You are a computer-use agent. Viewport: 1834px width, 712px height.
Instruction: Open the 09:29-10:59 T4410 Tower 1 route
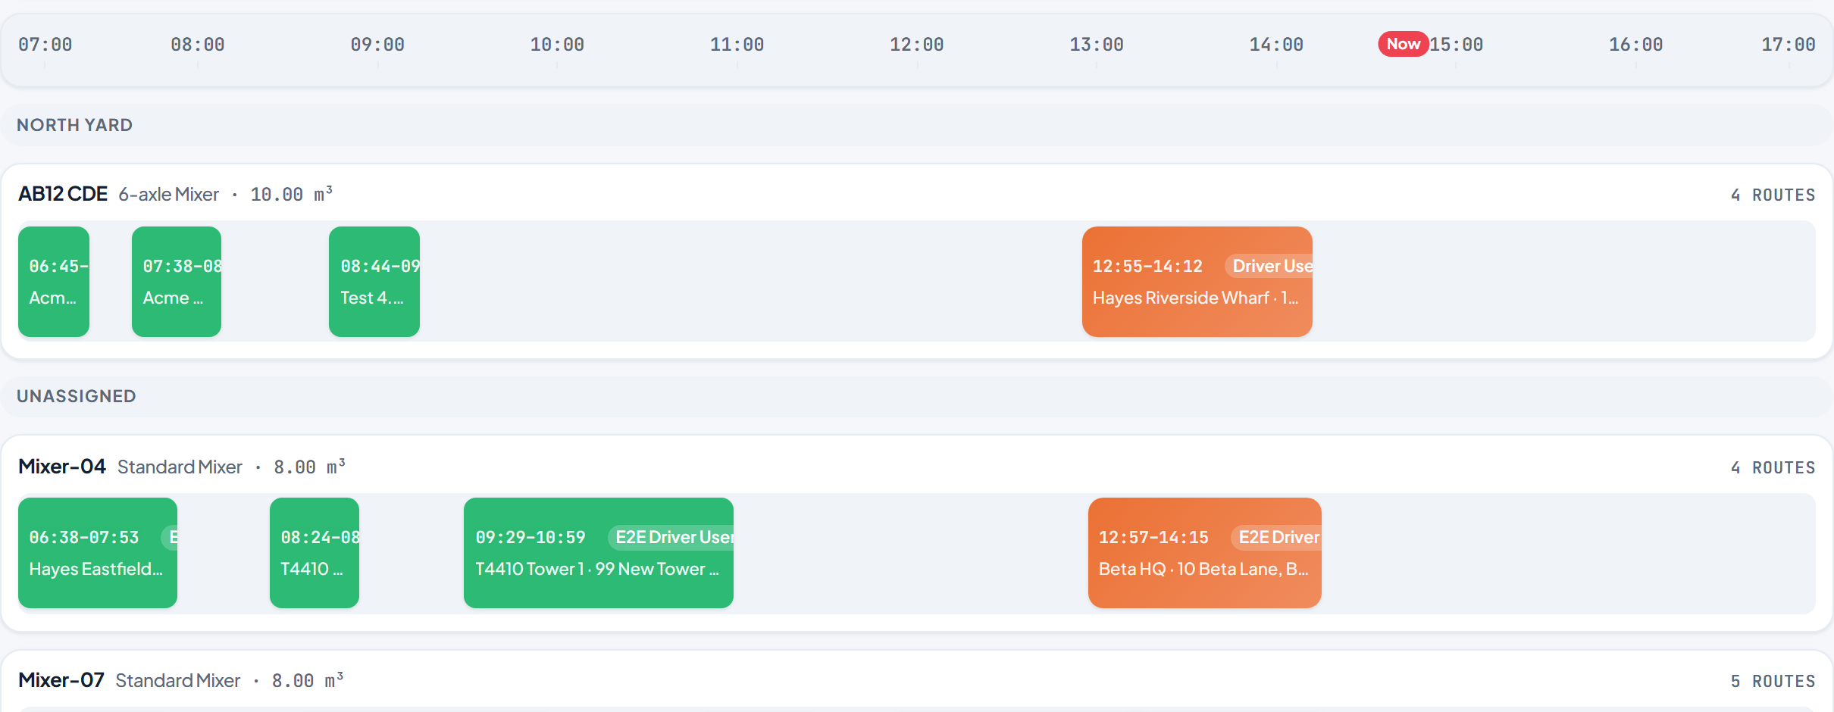point(599,553)
